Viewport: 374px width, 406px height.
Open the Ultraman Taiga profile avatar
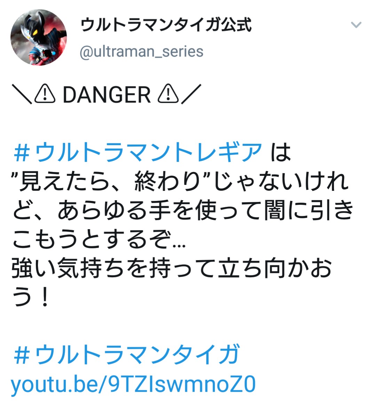click(x=39, y=37)
